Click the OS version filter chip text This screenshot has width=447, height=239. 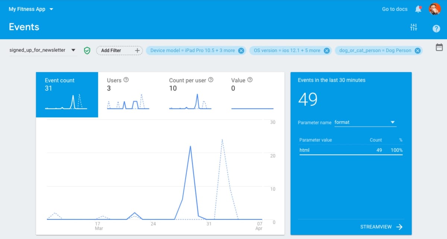[287, 51]
